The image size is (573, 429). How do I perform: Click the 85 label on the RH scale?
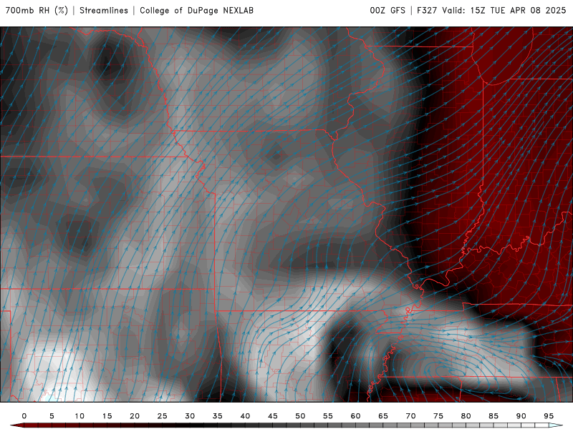(x=493, y=416)
